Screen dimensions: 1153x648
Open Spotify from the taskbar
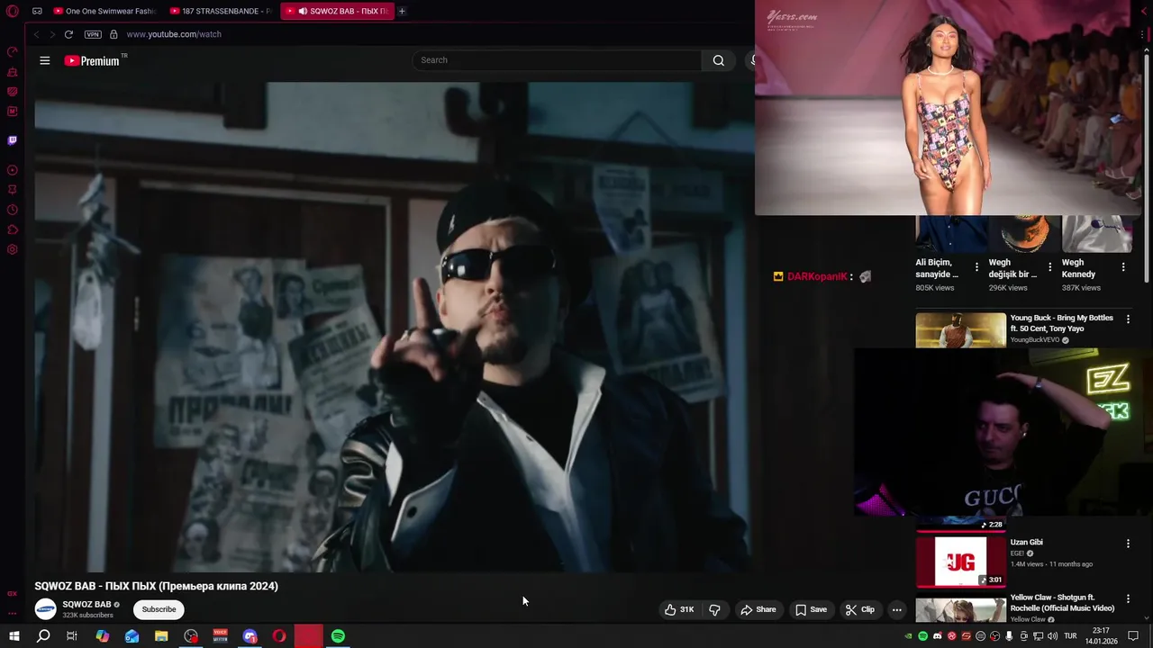(x=338, y=636)
